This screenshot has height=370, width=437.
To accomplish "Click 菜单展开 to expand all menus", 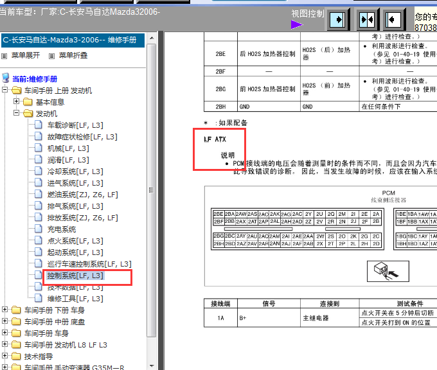I will pyautogui.click(x=26, y=55).
